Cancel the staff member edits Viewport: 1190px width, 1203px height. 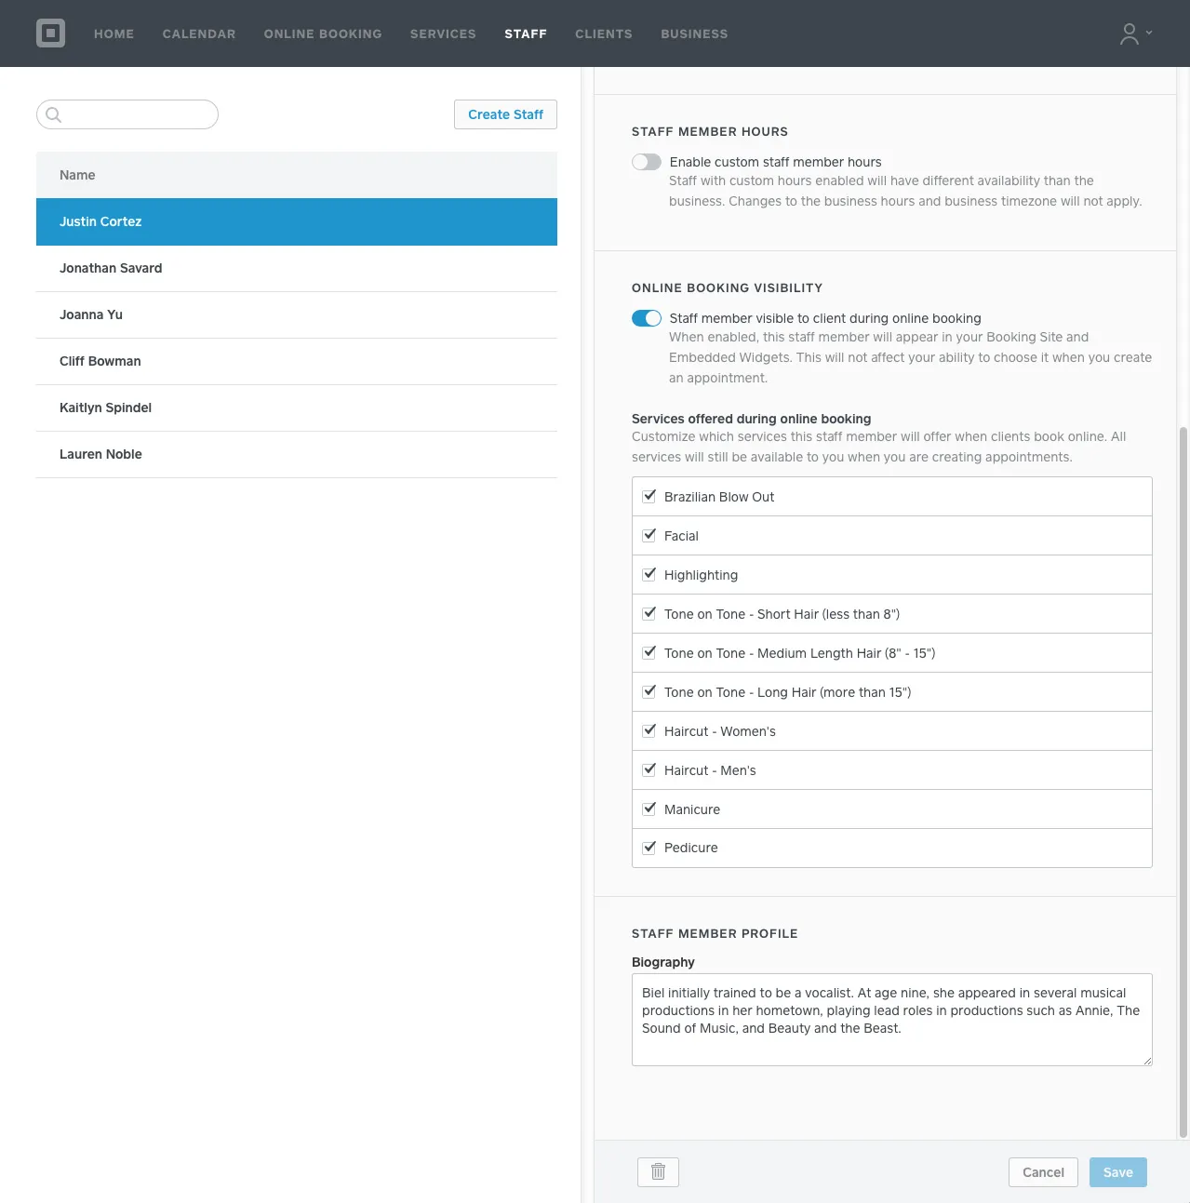click(1043, 1172)
